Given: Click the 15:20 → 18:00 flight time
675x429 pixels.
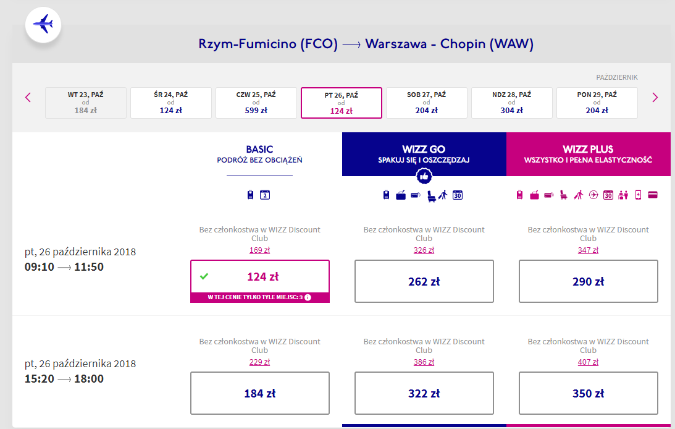Looking at the screenshot, I should point(64,378).
